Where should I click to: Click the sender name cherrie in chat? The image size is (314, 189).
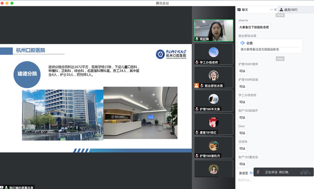243,20
